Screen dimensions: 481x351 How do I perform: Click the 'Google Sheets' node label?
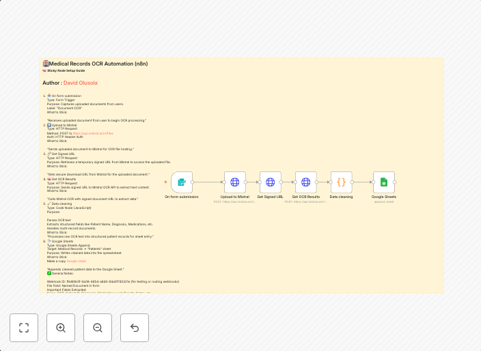[384, 197]
